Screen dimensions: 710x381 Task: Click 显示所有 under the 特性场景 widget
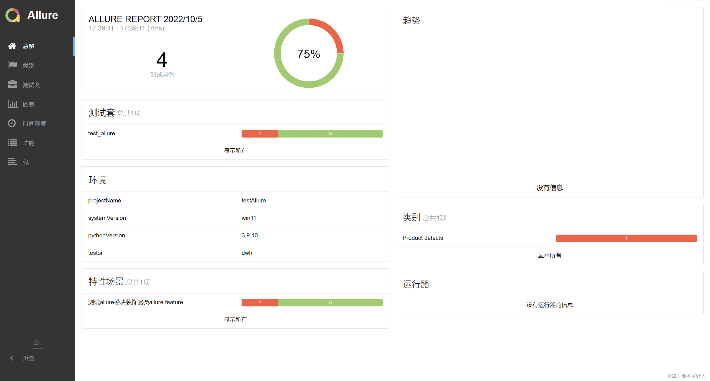tap(235, 320)
